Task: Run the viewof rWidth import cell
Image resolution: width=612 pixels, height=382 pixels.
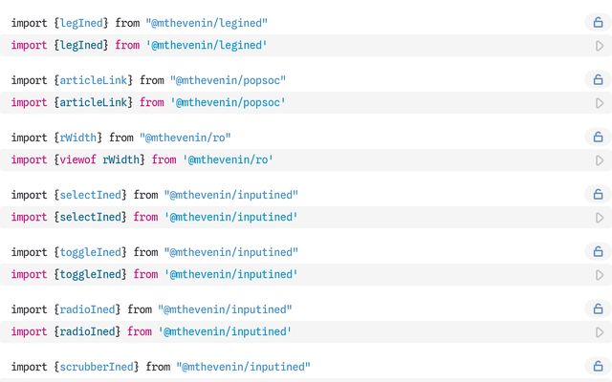Action: tap(600, 160)
